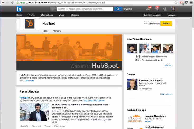Expand the description with see more
194x129 pixels.
(30, 81)
